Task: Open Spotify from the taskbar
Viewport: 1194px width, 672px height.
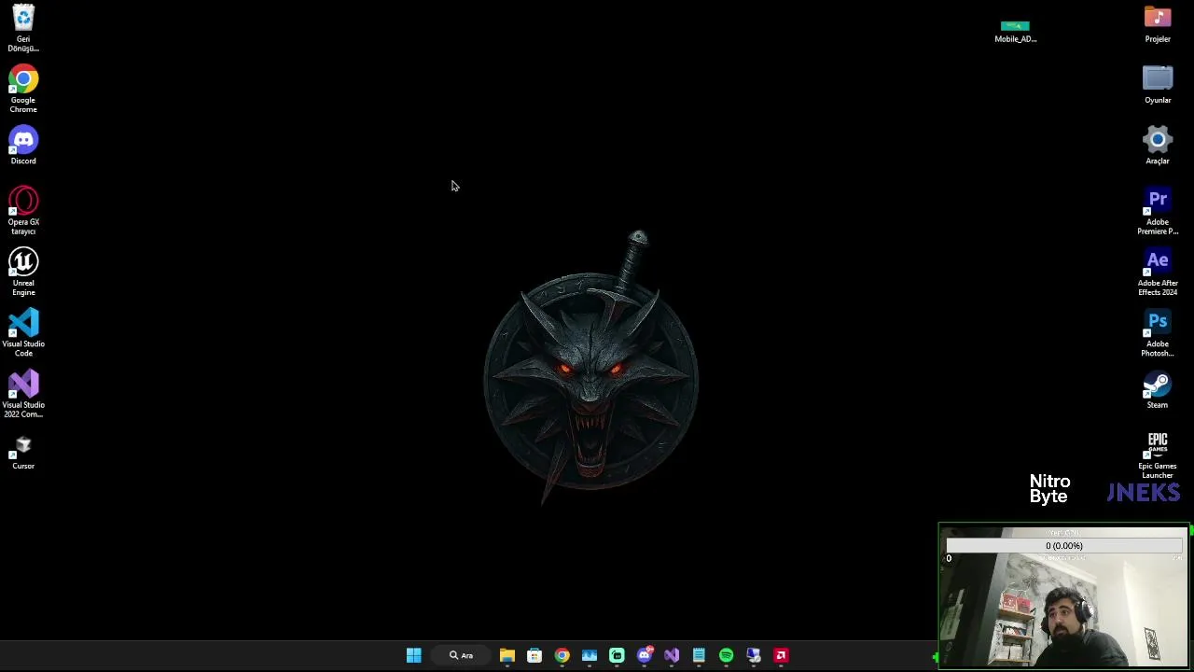Action: coord(727,655)
